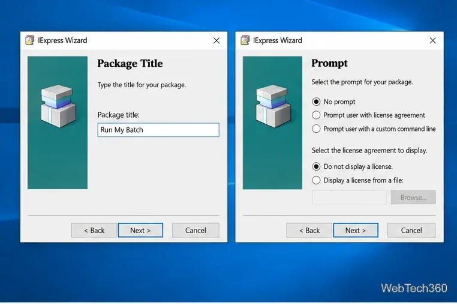Click 'Type the title for your package.' text
The width and height of the screenshot is (457, 304).
(142, 85)
